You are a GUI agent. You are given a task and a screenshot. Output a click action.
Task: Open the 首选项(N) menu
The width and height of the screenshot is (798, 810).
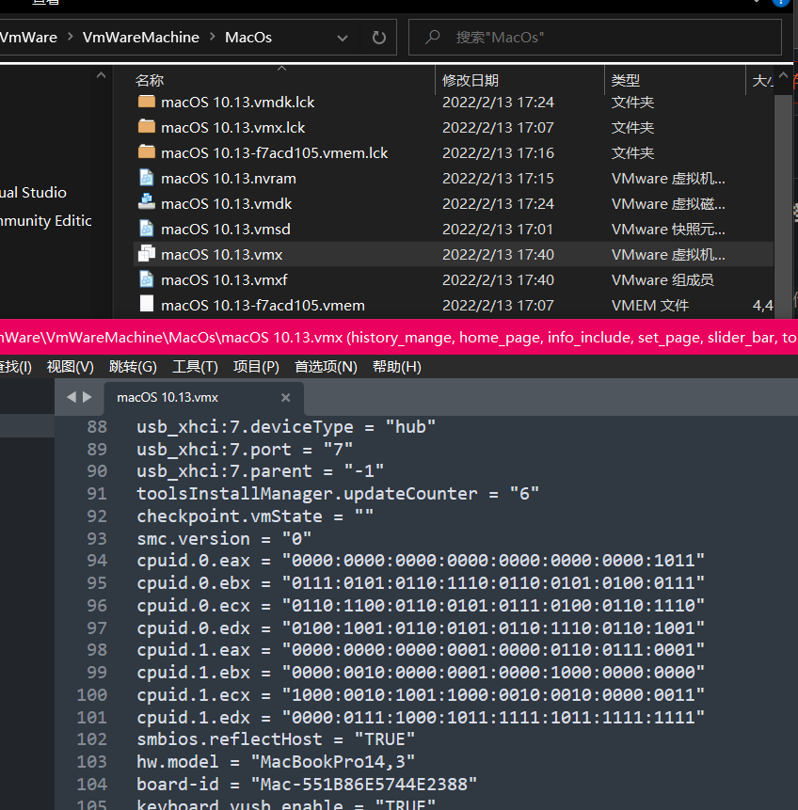click(x=326, y=367)
